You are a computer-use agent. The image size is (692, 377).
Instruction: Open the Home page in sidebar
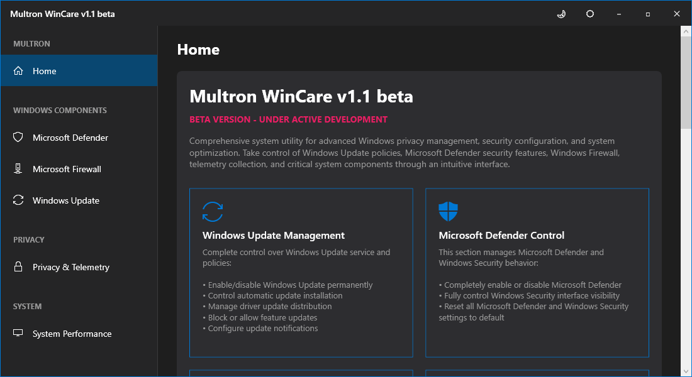coord(79,70)
